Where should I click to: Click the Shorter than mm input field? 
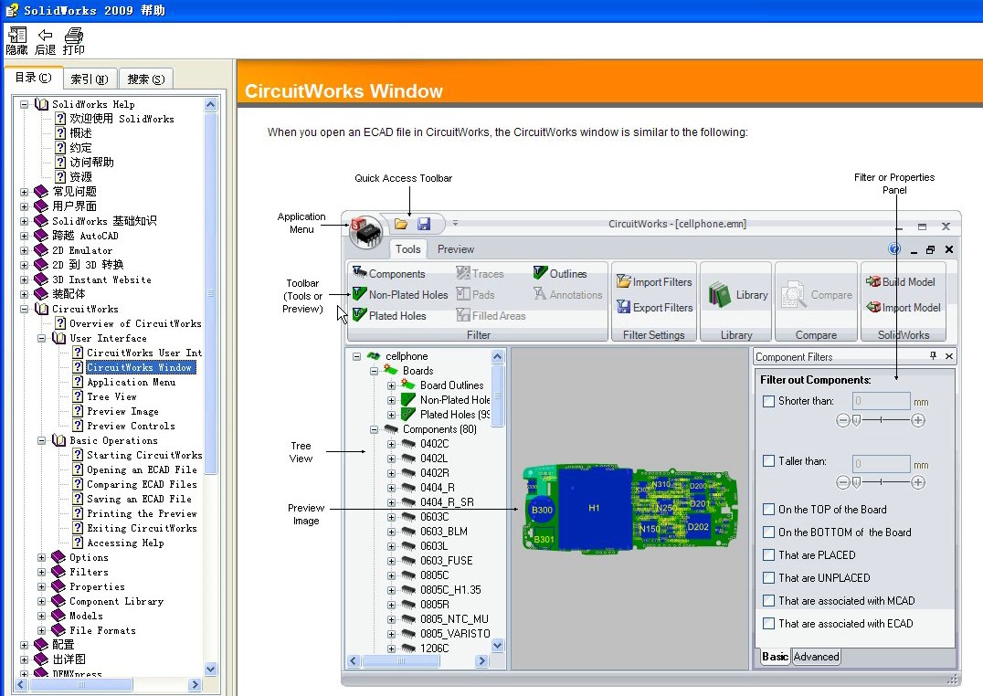[x=881, y=401]
